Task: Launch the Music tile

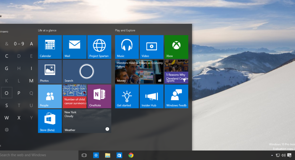Action: [127, 47]
